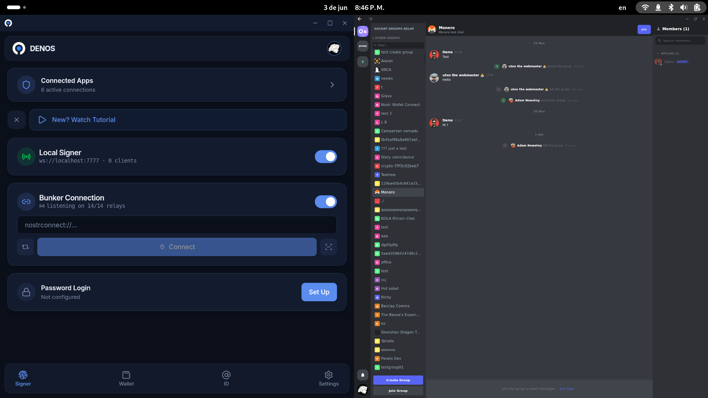Open the Teetime group
This screenshot has width=708, height=398.
point(398,175)
